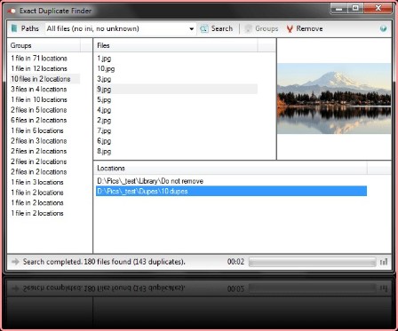Select group '10 files in 2 locations'
This screenshot has height=331, width=398.
[x=44, y=79]
